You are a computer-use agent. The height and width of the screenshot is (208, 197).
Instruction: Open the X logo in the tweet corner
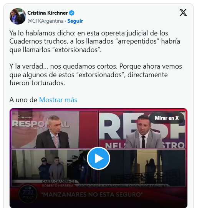(x=183, y=13)
